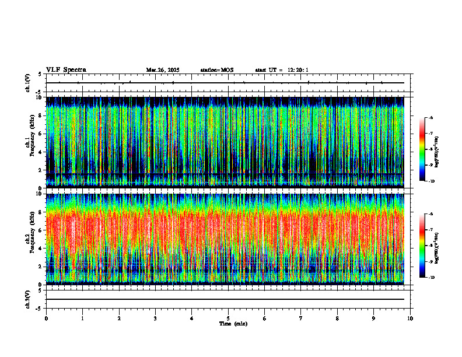Click time axis tick label '1'
This screenshot has width=462, height=357.
[x=82, y=318]
